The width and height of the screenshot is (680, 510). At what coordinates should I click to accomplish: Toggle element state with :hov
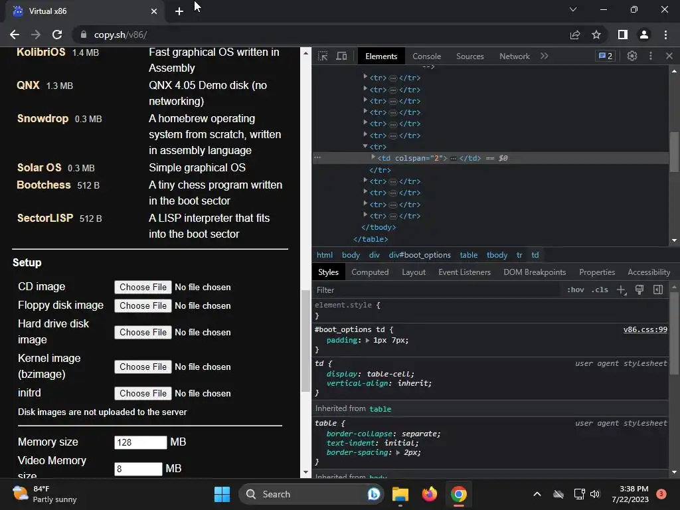576,290
